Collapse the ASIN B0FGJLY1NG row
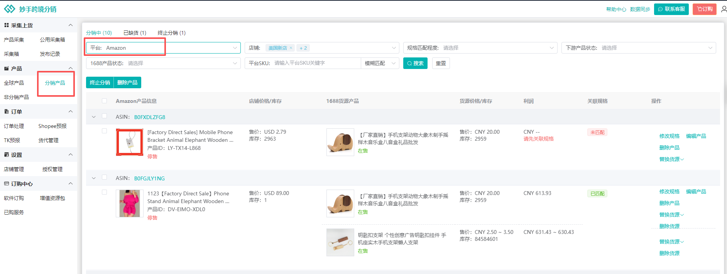 pyautogui.click(x=93, y=178)
